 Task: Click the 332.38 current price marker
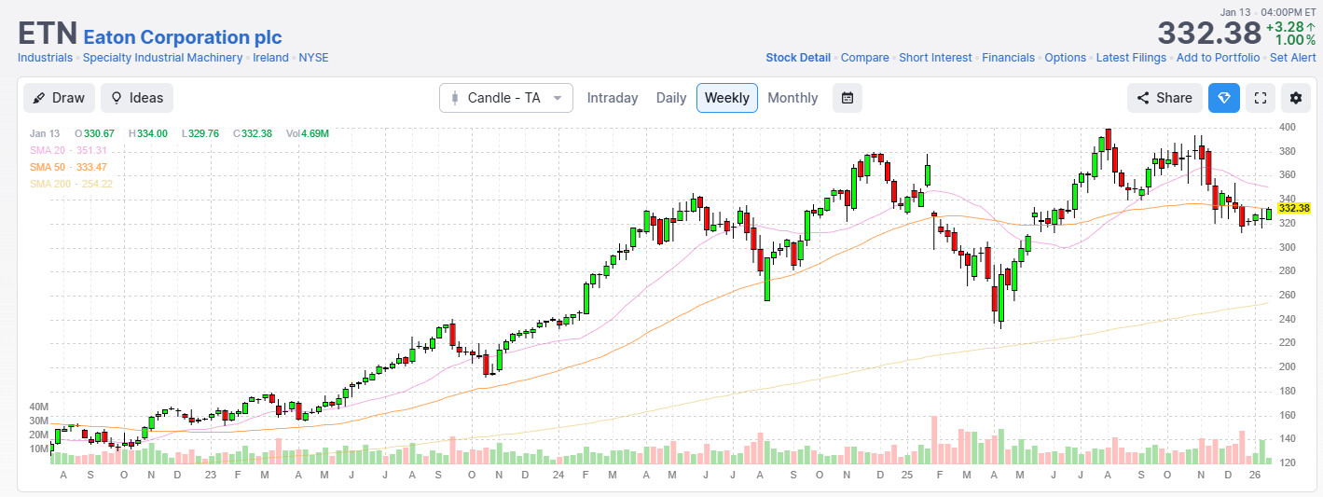tap(1295, 208)
